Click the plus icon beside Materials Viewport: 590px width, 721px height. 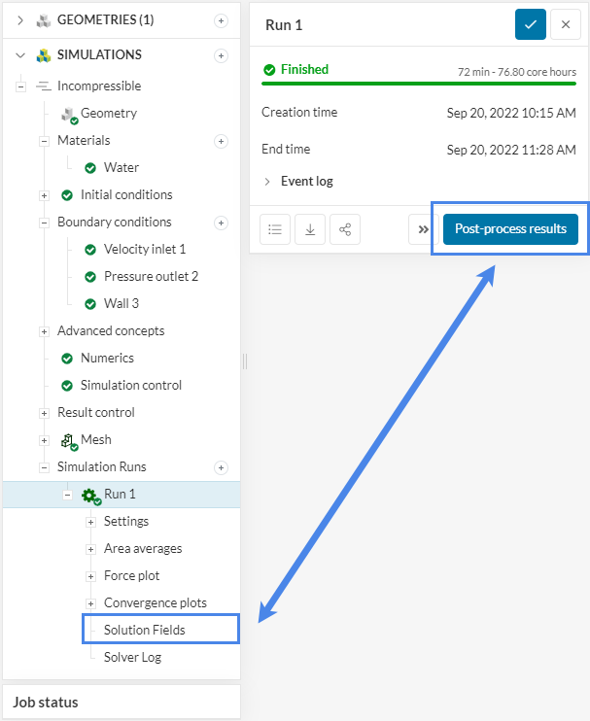click(221, 141)
